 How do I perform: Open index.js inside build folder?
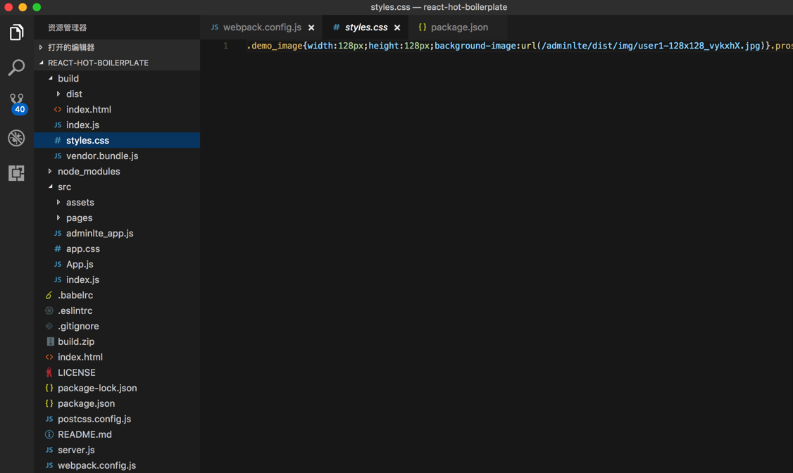pyautogui.click(x=117, y=125)
